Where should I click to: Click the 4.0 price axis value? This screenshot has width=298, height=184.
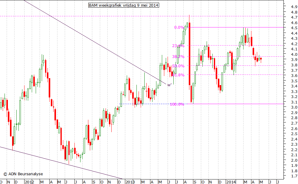pos(294,54)
